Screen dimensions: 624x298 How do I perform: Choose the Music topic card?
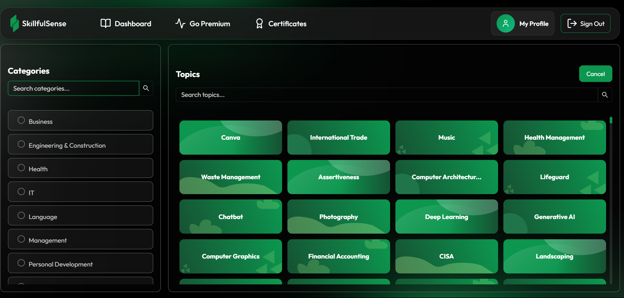tap(447, 137)
